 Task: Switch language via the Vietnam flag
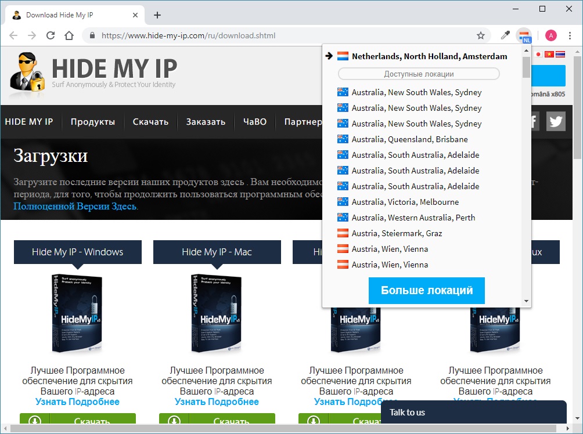tap(549, 55)
